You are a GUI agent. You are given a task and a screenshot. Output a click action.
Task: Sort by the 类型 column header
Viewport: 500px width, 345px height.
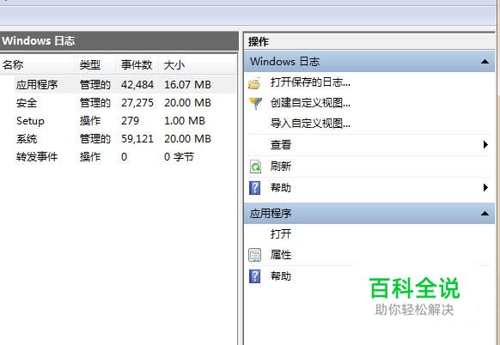[95, 65]
